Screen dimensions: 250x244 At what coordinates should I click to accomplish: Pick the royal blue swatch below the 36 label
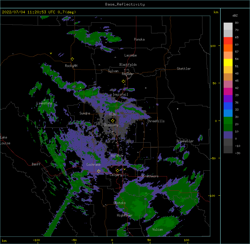pyautogui.click(x=228, y=106)
